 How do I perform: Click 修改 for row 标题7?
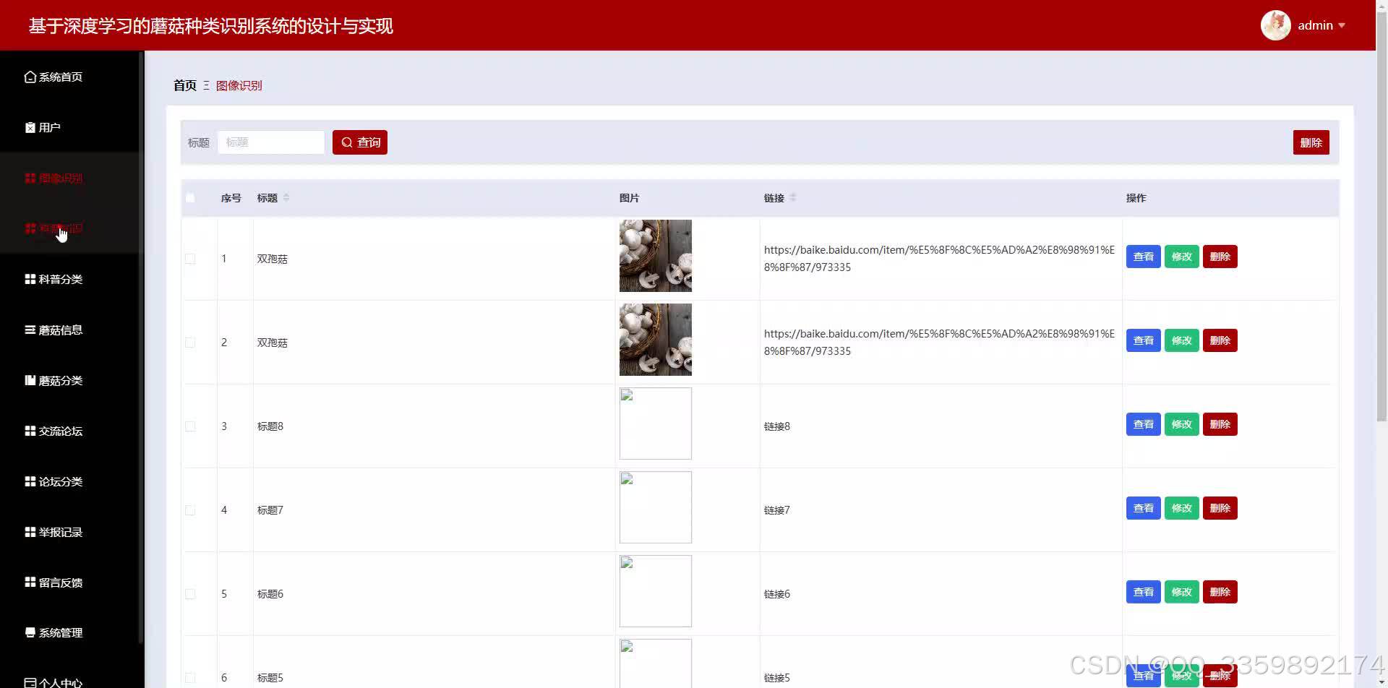point(1181,508)
